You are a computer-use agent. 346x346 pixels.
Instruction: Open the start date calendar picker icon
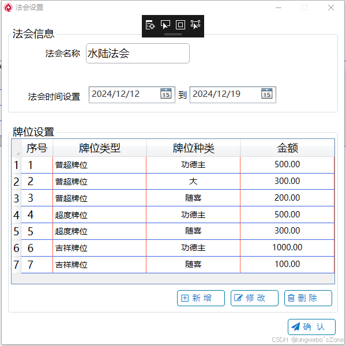point(166,93)
